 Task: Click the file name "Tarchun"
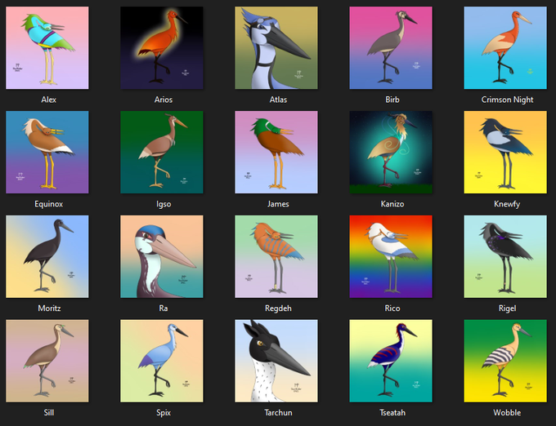point(278,413)
